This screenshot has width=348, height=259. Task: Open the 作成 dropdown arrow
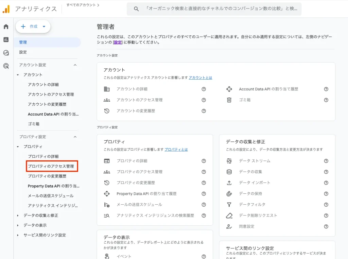tap(44, 27)
